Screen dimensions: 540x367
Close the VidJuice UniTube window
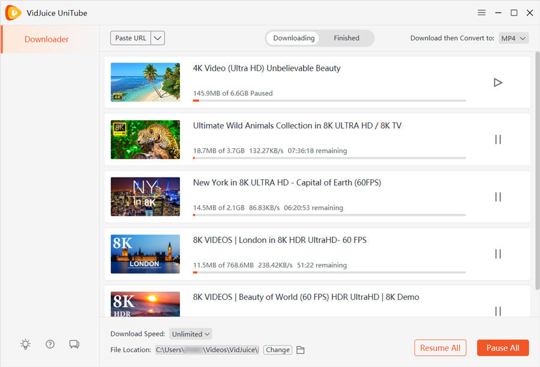click(530, 13)
